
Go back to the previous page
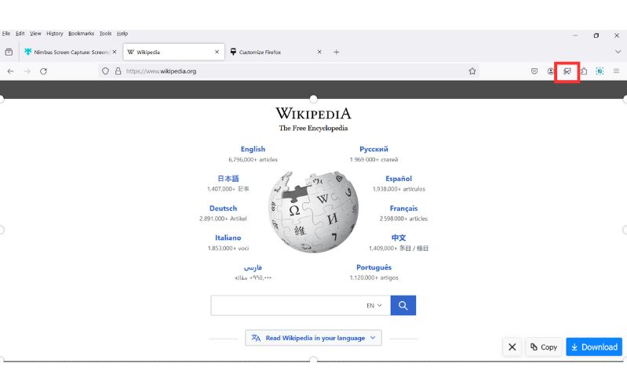pos(10,71)
